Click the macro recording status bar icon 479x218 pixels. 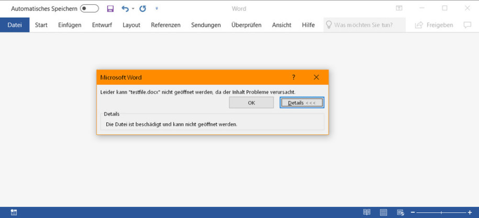point(14,212)
